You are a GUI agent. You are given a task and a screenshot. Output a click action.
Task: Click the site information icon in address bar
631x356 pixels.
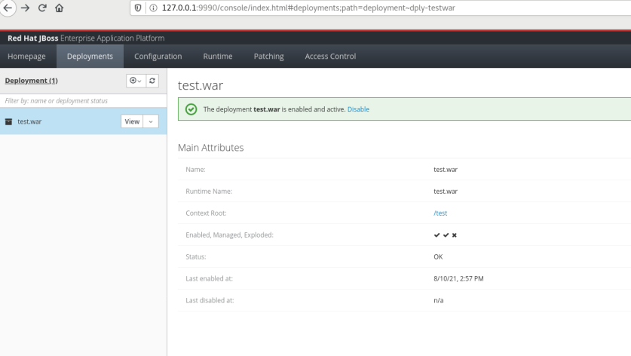coord(153,8)
